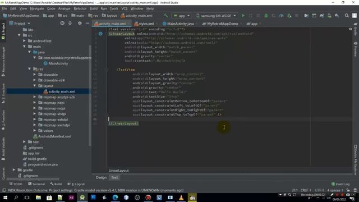This screenshot has height=202, width=359.
Task: Open the Preview side tab on the right
Action: pos(356,49)
